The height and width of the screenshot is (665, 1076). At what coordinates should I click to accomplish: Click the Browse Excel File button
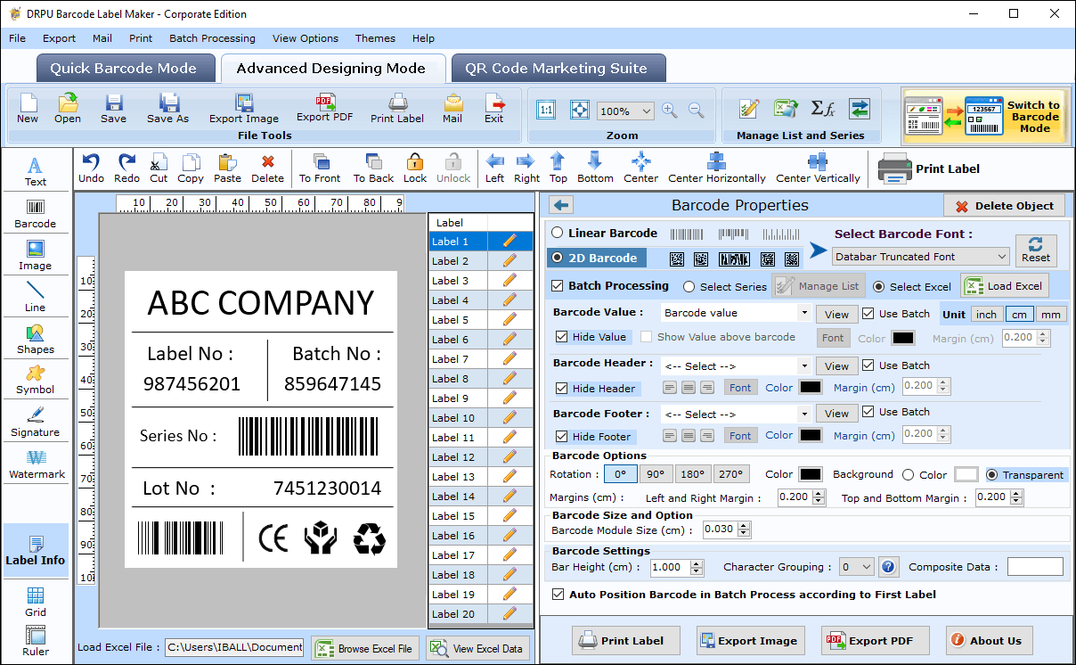pyautogui.click(x=365, y=649)
